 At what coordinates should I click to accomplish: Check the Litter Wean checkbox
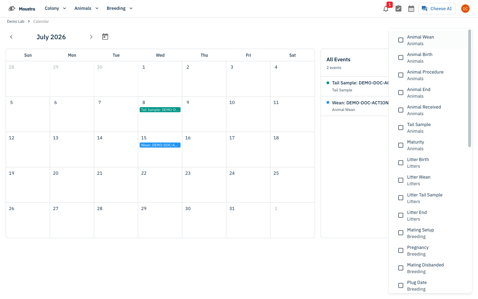[x=401, y=180]
